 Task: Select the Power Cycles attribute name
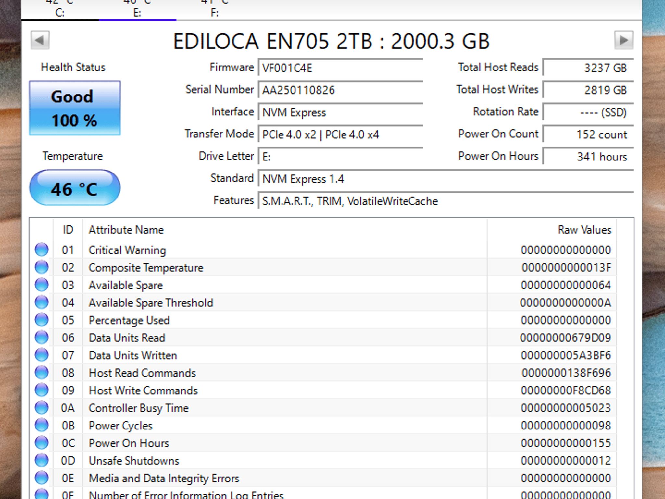click(x=120, y=426)
